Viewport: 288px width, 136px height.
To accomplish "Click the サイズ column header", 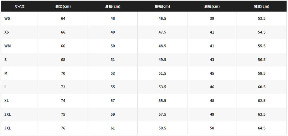I will [x=20, y=6].
